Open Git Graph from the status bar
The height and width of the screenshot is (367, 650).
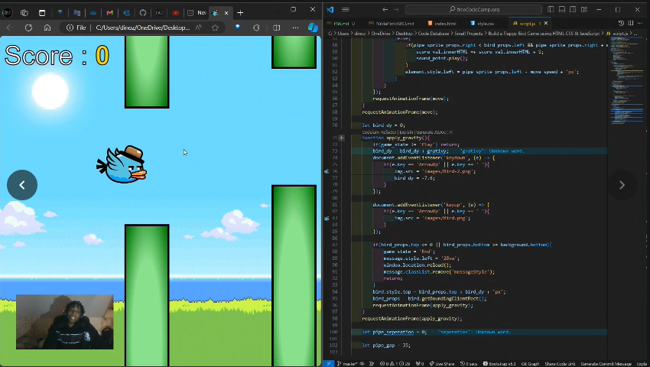(x=530, y=364)
